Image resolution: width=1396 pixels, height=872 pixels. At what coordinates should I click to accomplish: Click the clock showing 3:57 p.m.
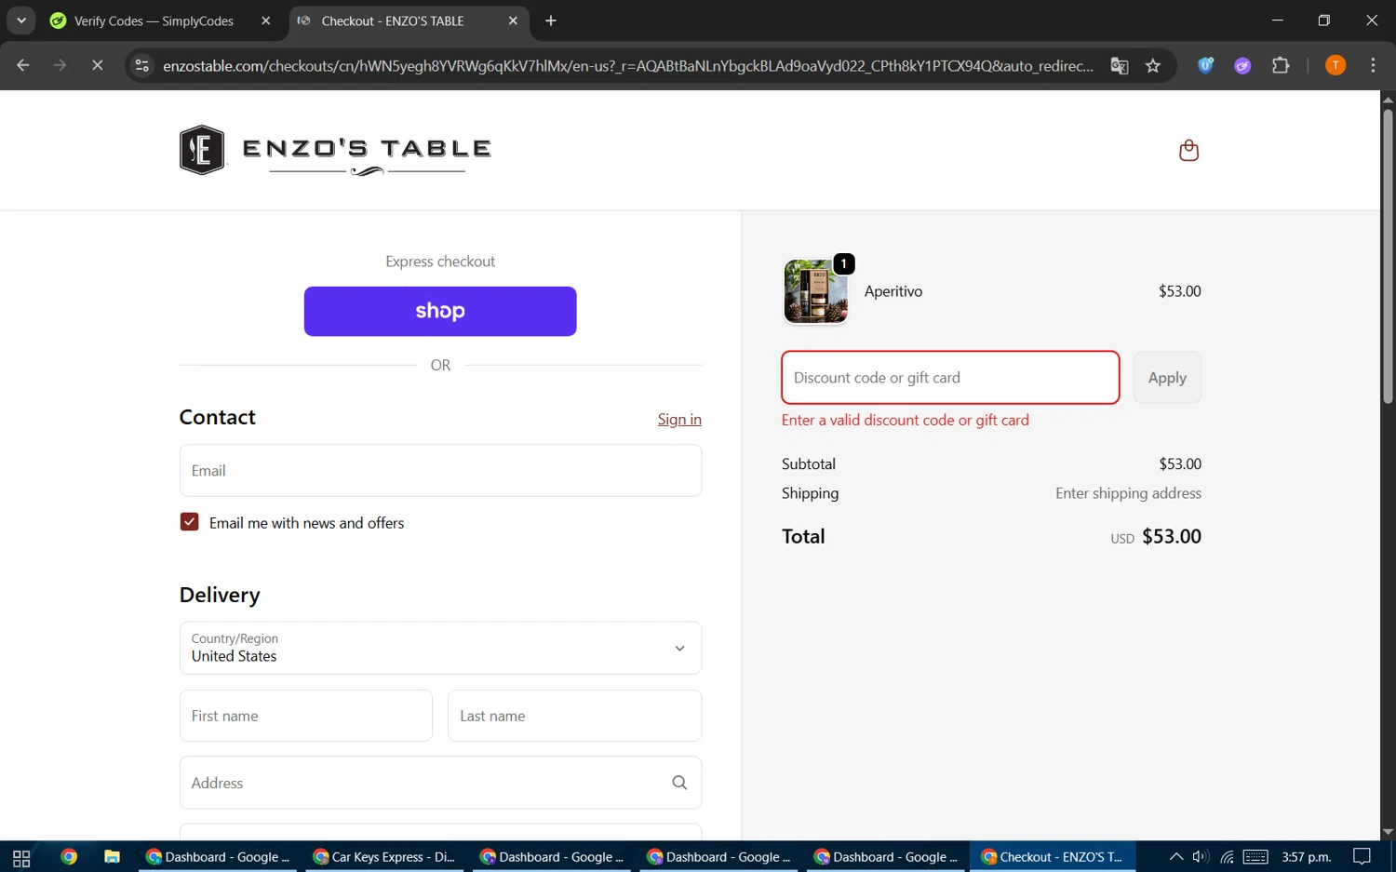tap(1306, 857)
